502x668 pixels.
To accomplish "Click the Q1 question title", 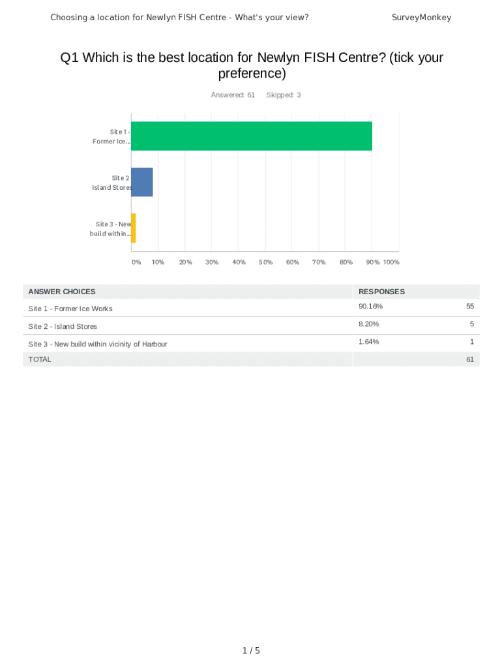I will tap(252, 66).
